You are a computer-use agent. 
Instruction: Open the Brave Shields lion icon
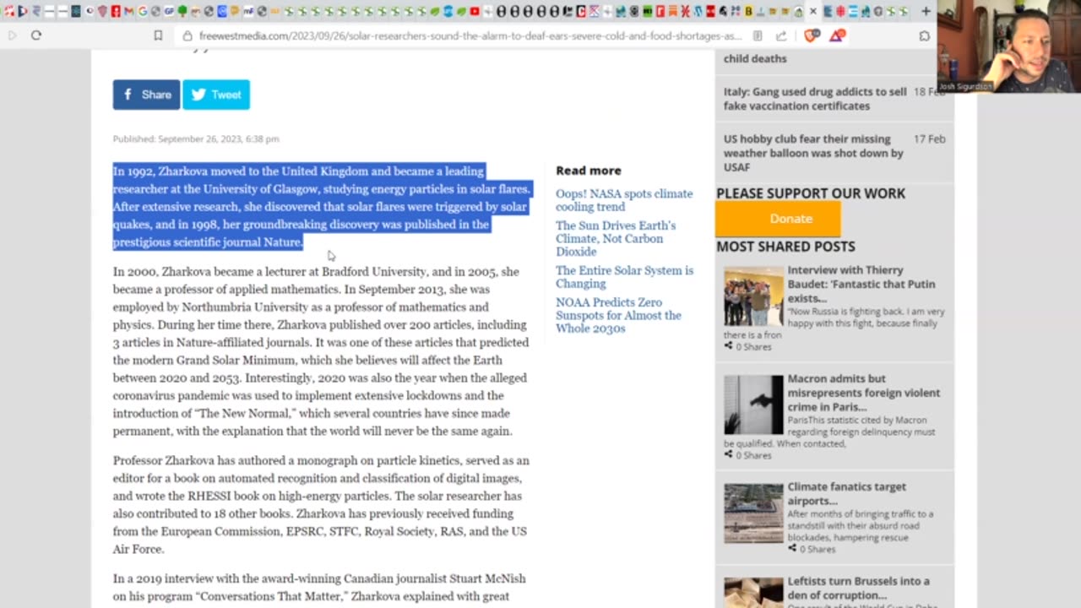(812, 35)
